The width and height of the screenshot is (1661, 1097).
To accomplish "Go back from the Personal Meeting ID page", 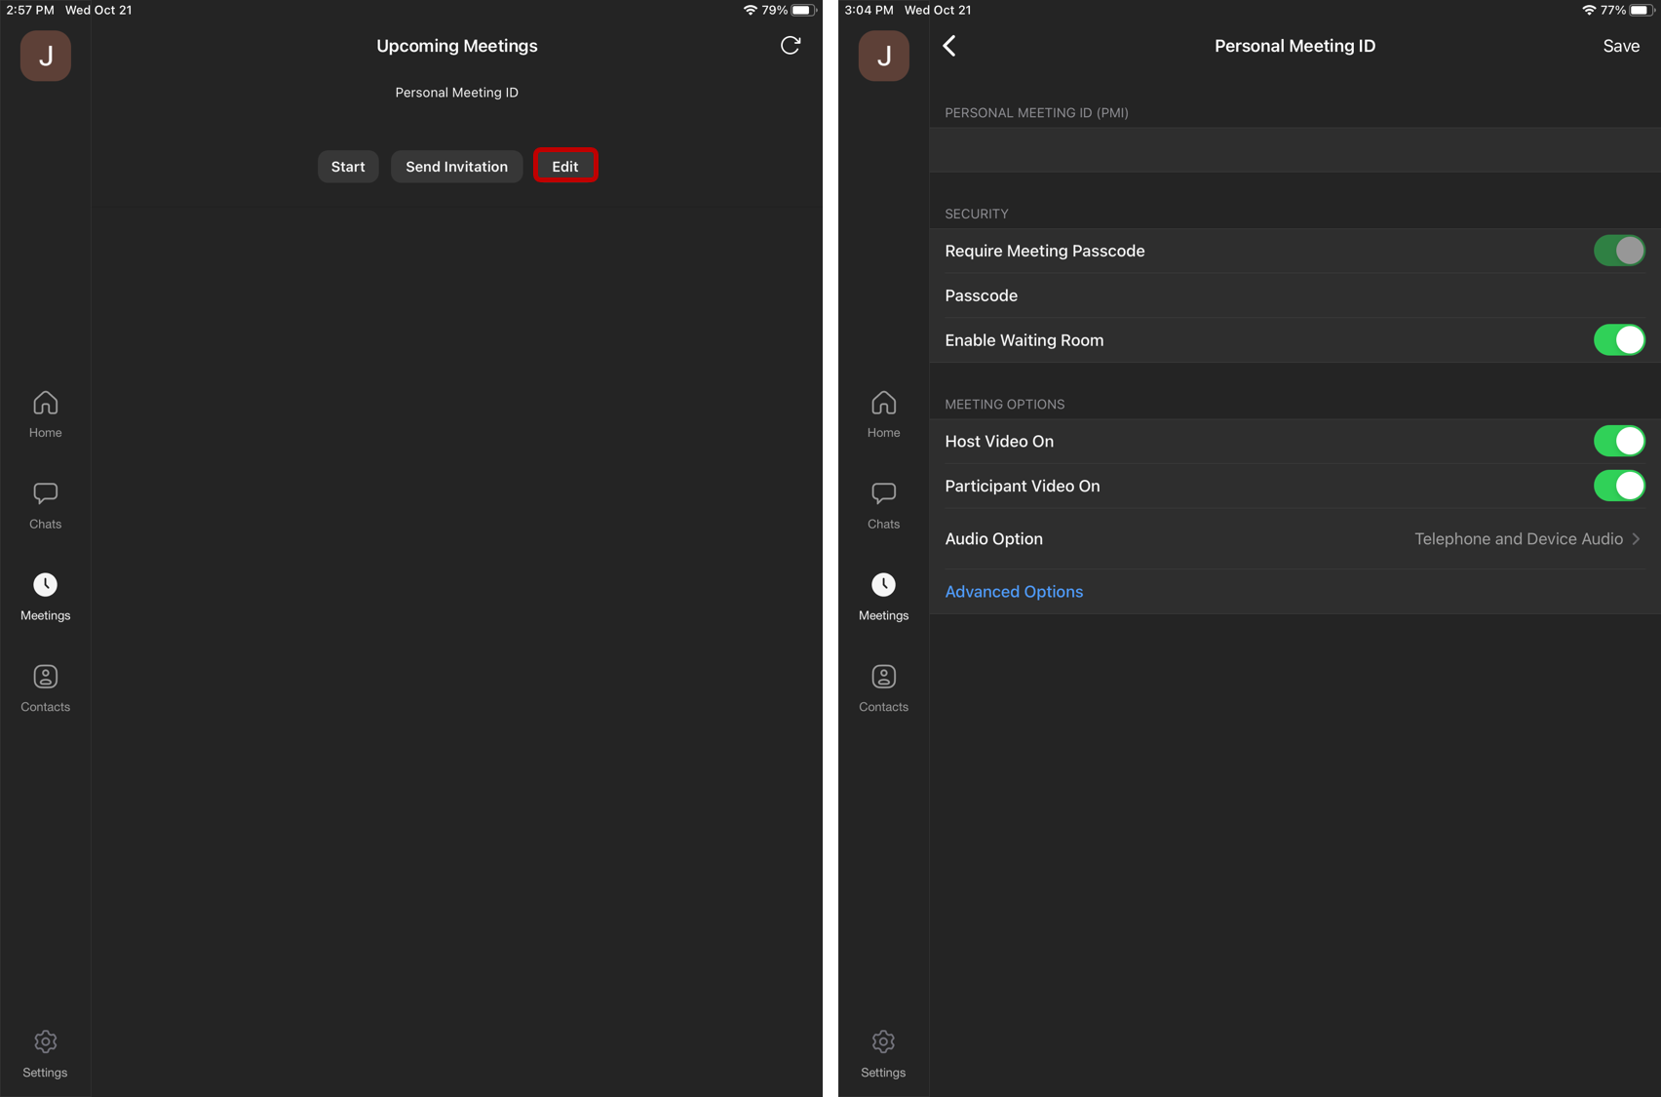I will point(949,46).
